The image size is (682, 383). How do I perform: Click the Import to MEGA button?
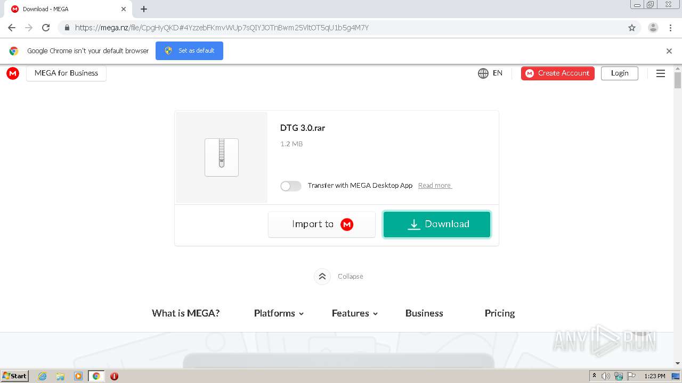coord(322,224)
